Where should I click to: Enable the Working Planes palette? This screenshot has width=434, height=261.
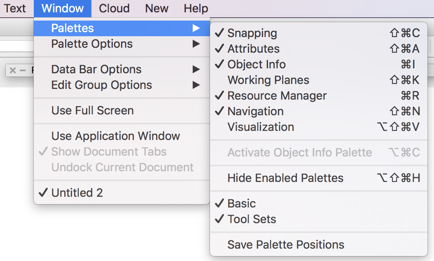(x=268, y=80)
